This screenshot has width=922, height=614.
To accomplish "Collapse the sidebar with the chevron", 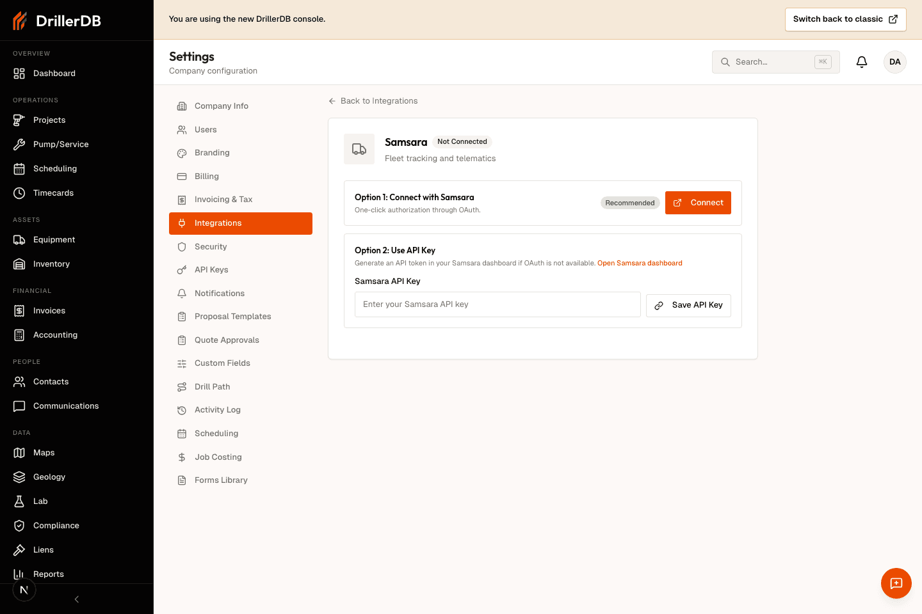I will [77, 599].
